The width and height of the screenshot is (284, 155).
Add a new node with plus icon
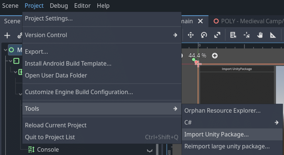[x=7, y=35]
